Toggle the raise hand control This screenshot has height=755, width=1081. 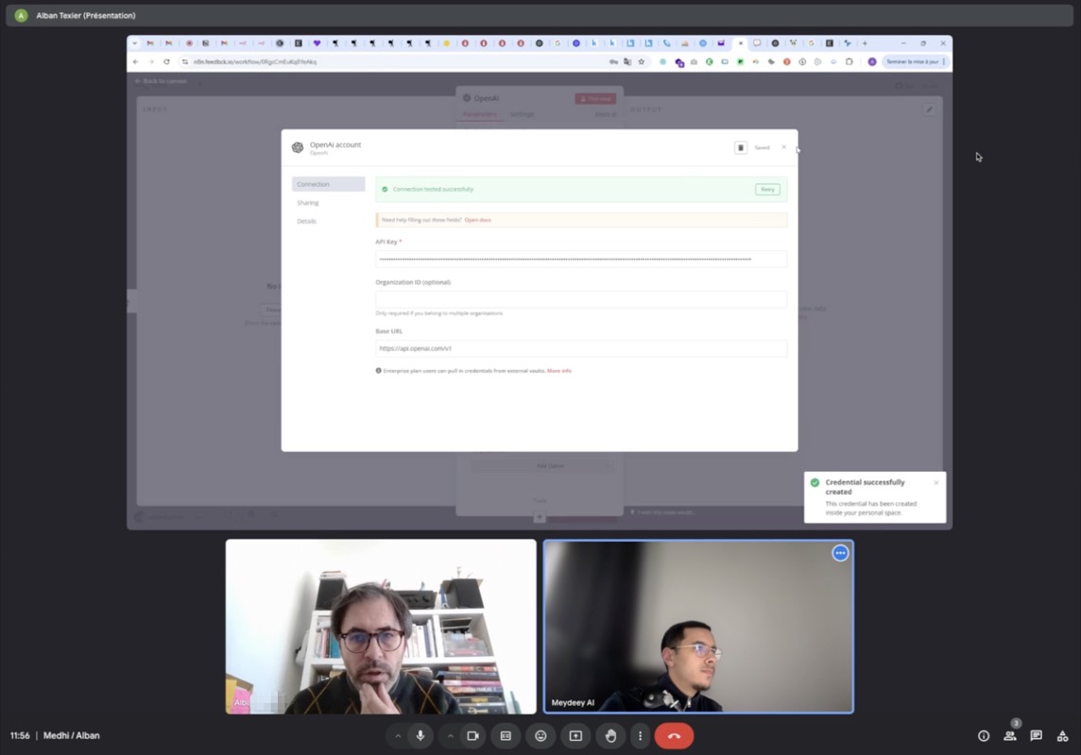point(610,735)
